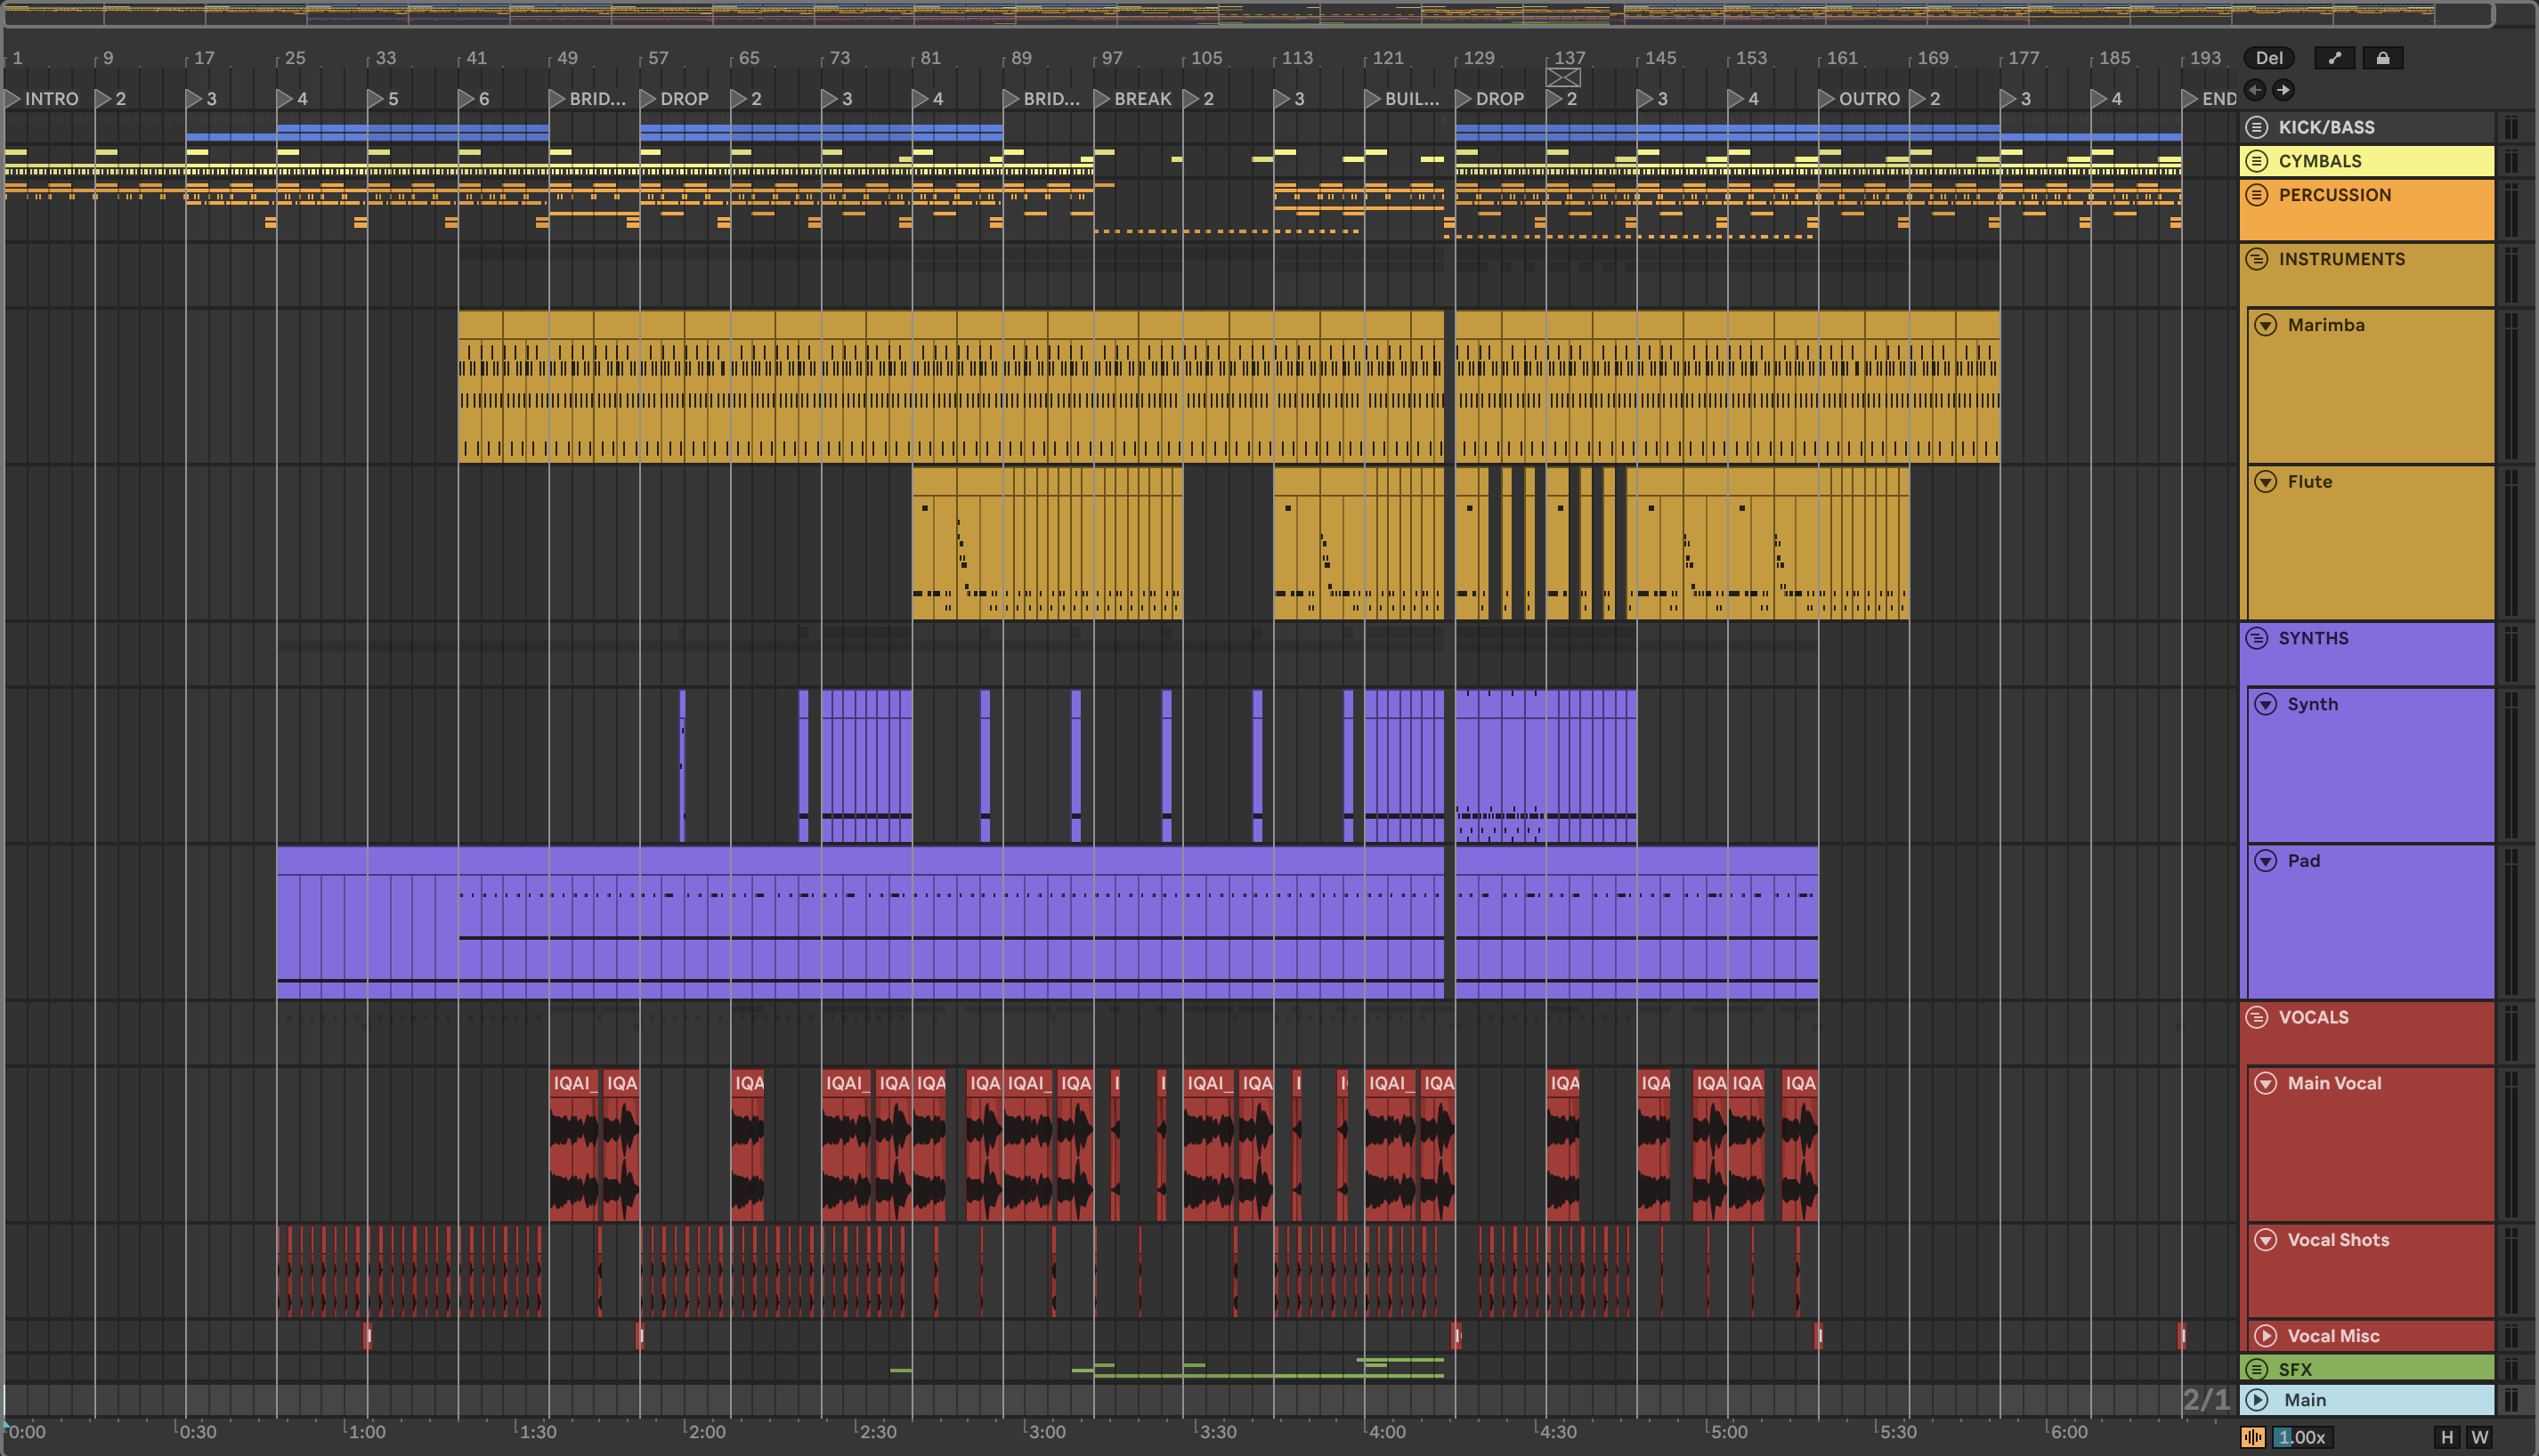The height and width of the screenshot is (1456, 2539).
Task: Select locator 5 at bar 33
Action: [384, 99]
